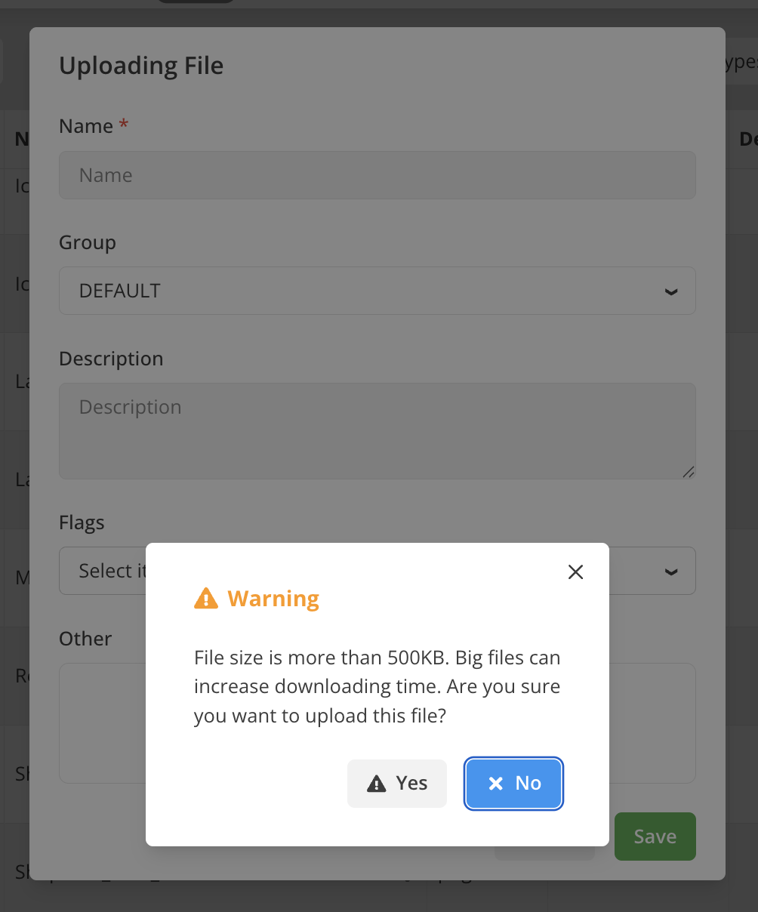Screen dimensions: 758x912
Task: Click the red asterisk beside Name
Action: (x=123, y=125)
